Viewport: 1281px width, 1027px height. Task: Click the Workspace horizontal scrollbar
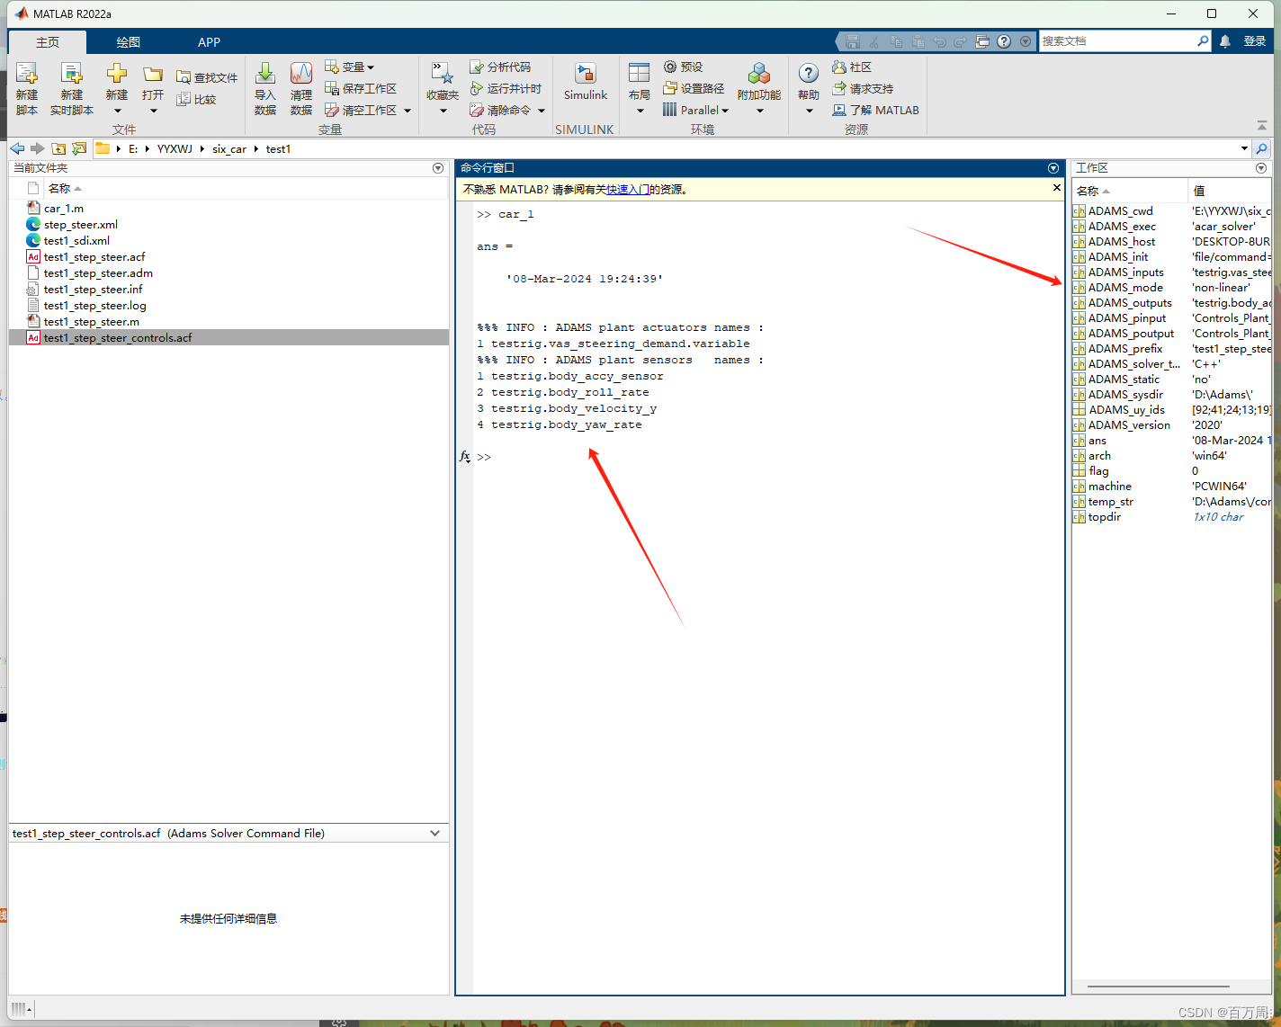[1159, 987]
